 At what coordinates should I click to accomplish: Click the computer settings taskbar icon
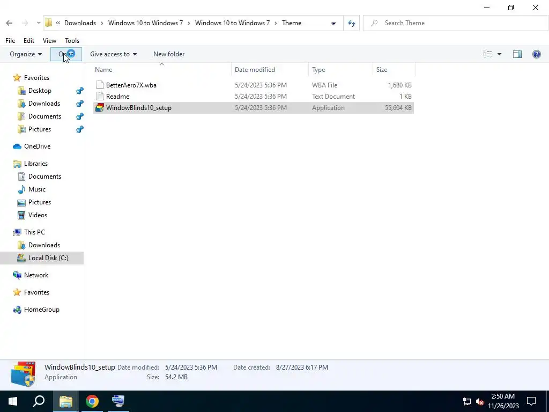click(x=118, y=401)
